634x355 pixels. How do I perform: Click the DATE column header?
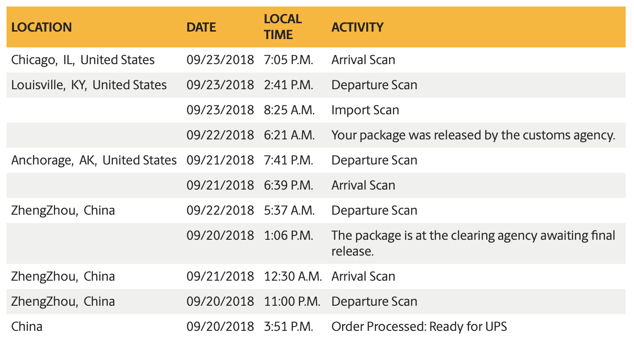click(x=201, y=27)
